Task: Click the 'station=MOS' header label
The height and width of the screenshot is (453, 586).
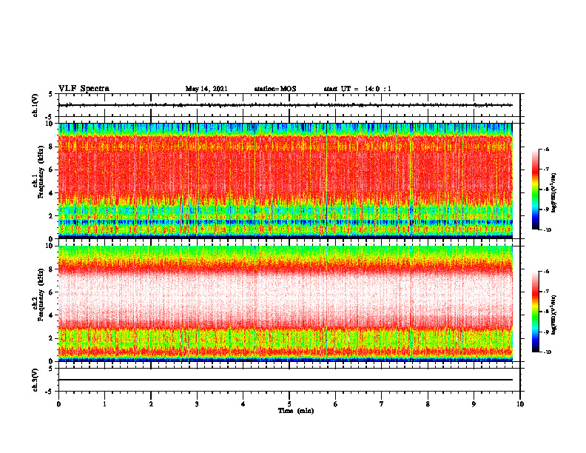Action: pyautogui.click(x=275, y=89)
